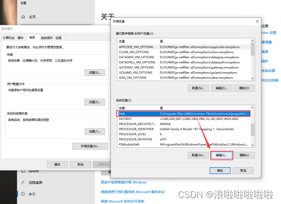Image resolution: width=281 pixels, height=204 pixels.
Task: Click the 环境变量(N)... button
Action: click(90, 146)
